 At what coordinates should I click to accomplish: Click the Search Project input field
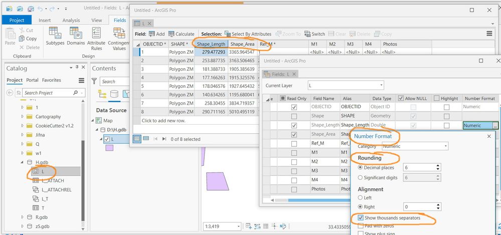(48, 93)
